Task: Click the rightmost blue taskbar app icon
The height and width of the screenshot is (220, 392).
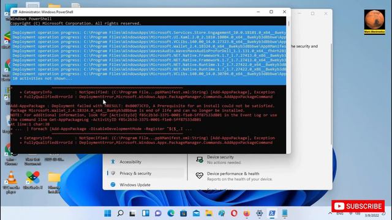Action: [x=285, y=213]
